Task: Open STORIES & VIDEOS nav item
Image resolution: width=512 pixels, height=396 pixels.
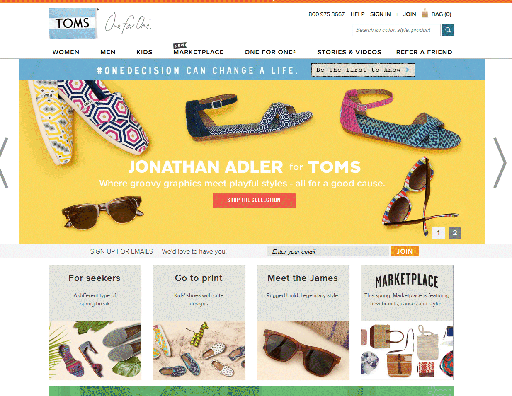Action: [x=349, y=52]
